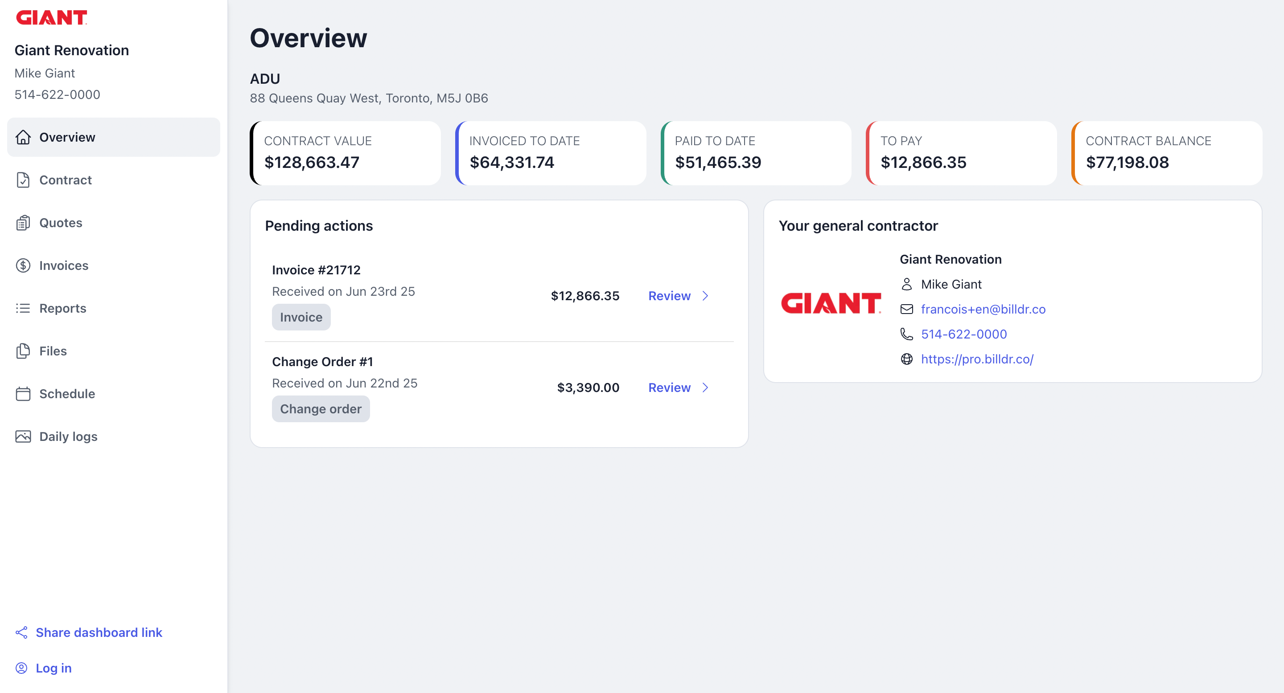Screen dimensions: 1284x693
Task: Click the globe icon in contractor card
Action: (907, 359)
